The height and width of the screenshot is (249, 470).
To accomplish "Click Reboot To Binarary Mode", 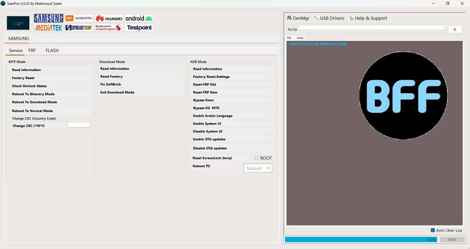I will pyautogui.click(x=50, y=94).
